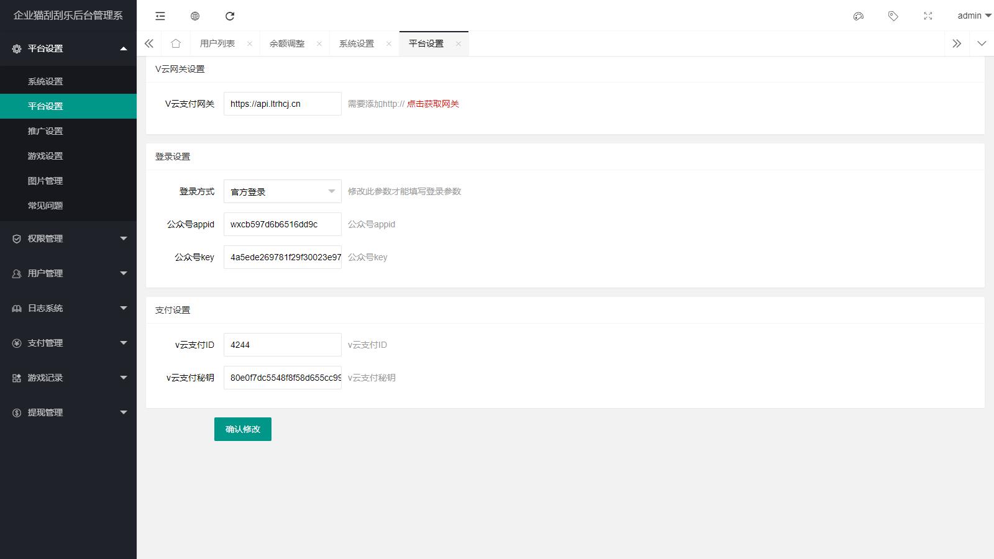The height and width of the screenshot is (559, 994).
Task: Click the tag note icon in header
Action: coord(893,16)
